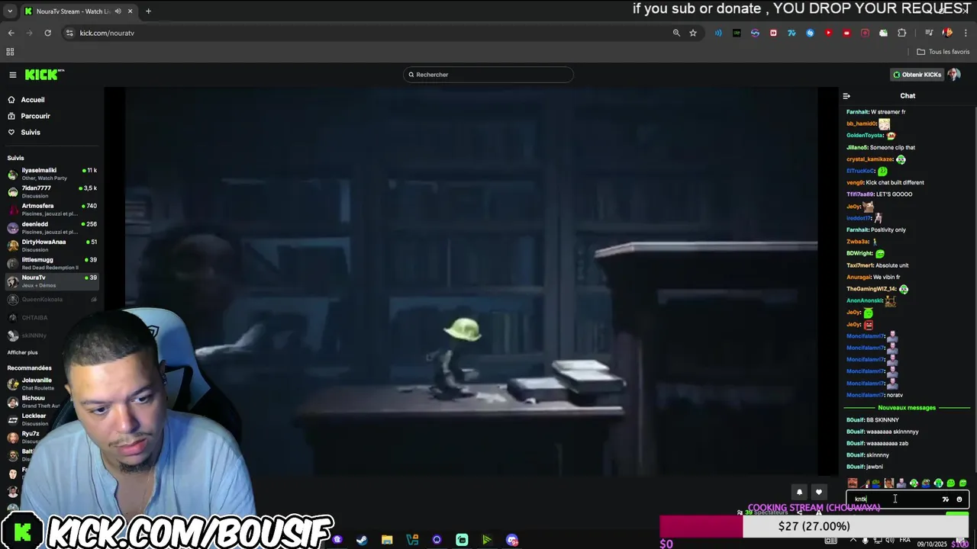Focus the Rechercher search box

[488, 75]
